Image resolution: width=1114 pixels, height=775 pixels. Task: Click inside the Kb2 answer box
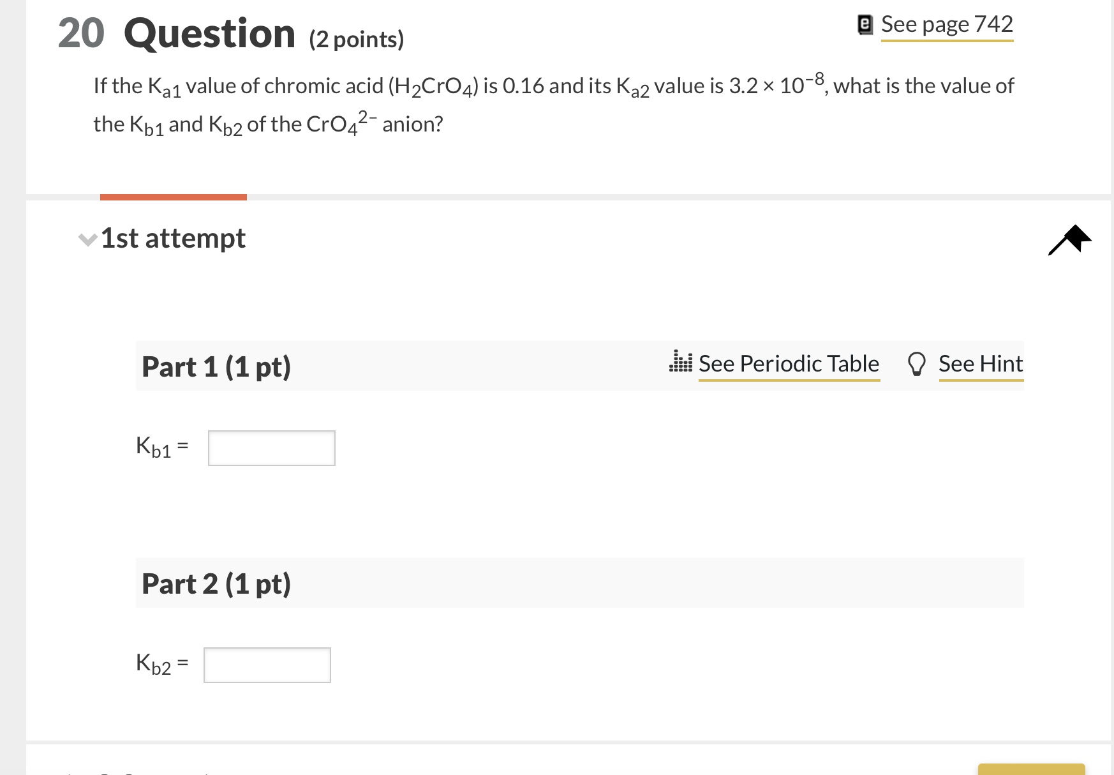267,665
